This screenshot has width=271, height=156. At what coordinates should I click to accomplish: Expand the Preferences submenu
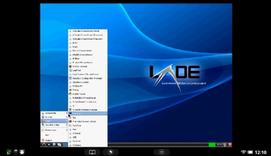tap(54, 130)
